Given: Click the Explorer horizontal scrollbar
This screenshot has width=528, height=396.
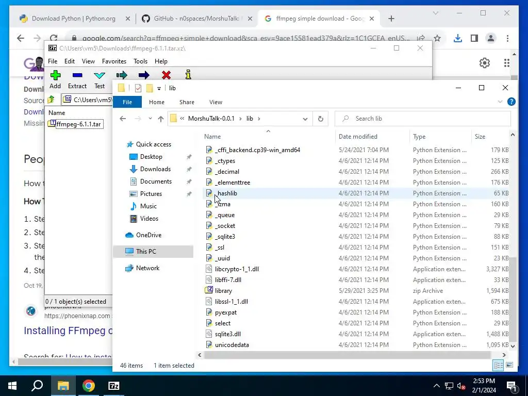Looking at the screenshot, I should click(347, 355).
